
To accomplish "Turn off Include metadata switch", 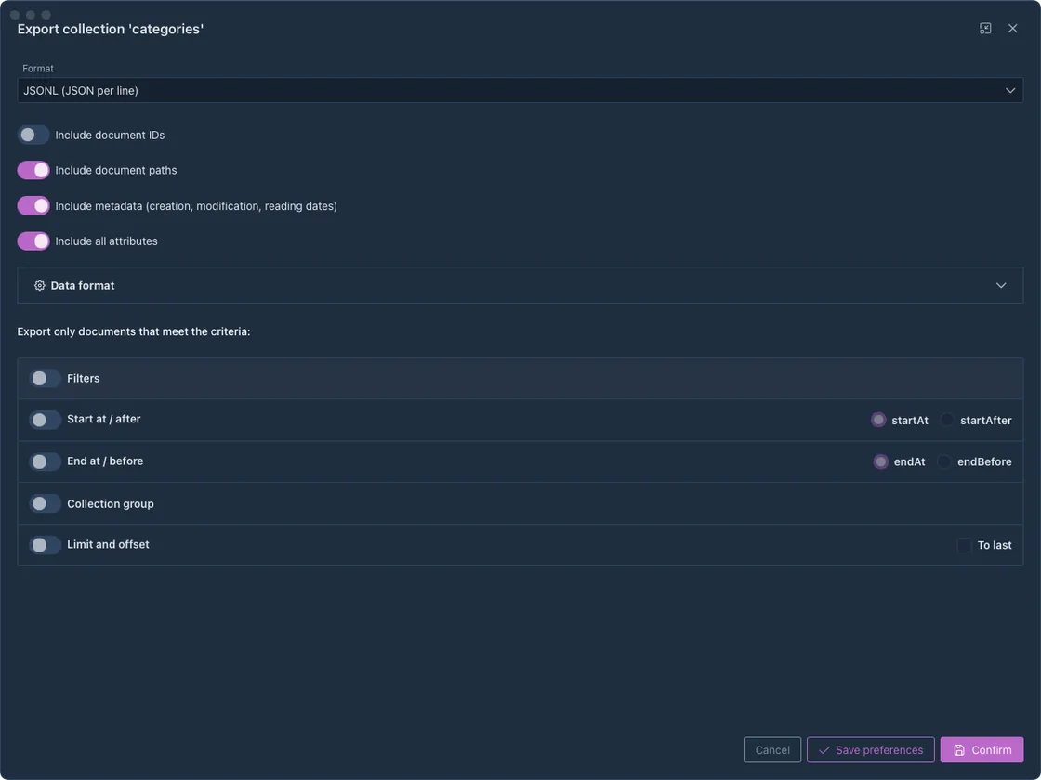I will click(x=33, y=205).
